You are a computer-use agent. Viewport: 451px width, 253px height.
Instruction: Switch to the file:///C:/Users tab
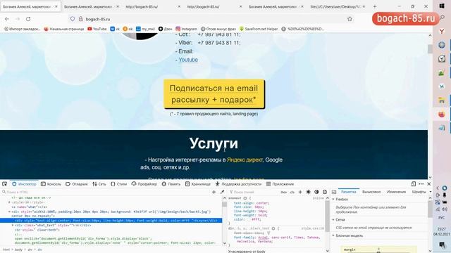click(x=335, y=6)
